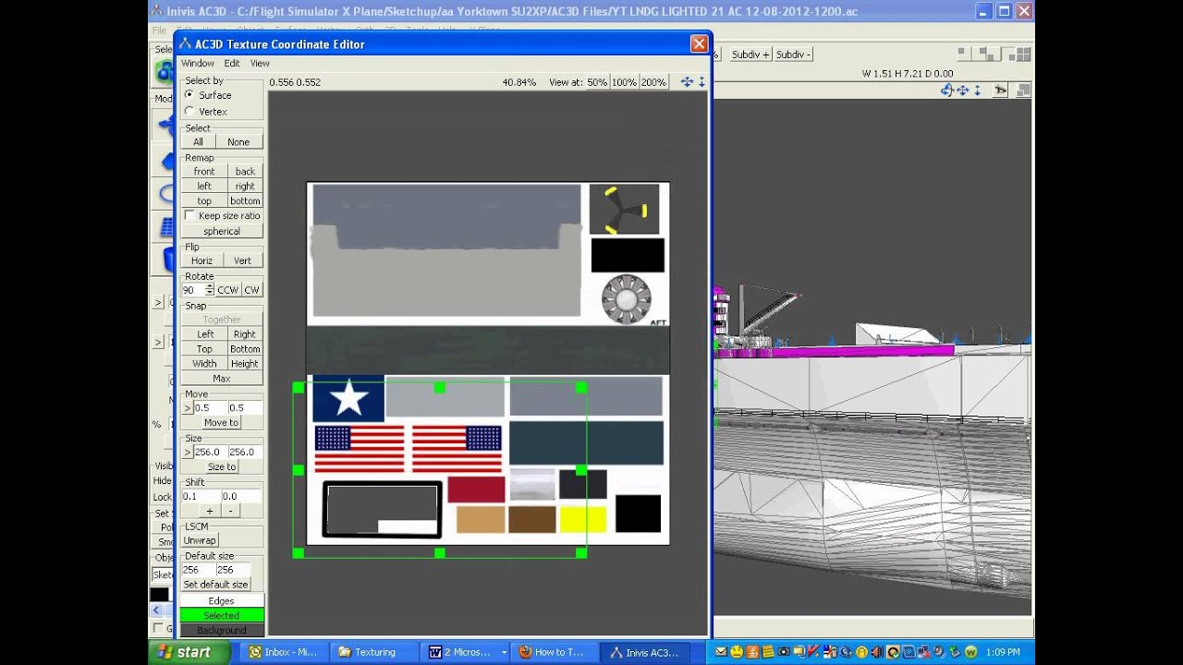Click the spherical remap button
1183x665 pixels.
coord(222,232)
